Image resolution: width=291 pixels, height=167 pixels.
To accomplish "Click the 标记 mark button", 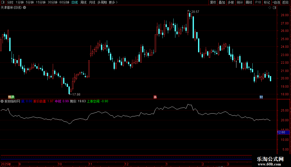I will (x=267, y=2).
